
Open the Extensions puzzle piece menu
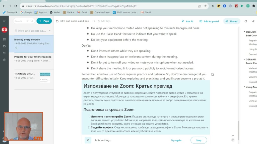(x=254, y=6)
